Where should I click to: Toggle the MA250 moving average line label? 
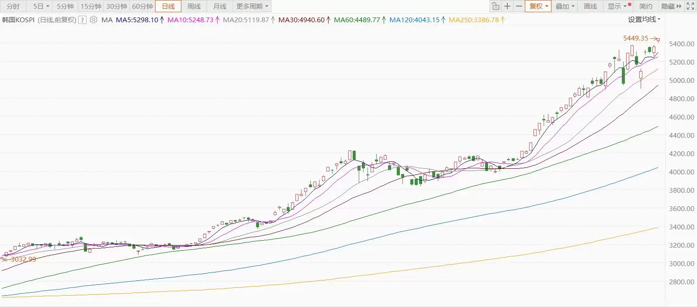(474, 20)
